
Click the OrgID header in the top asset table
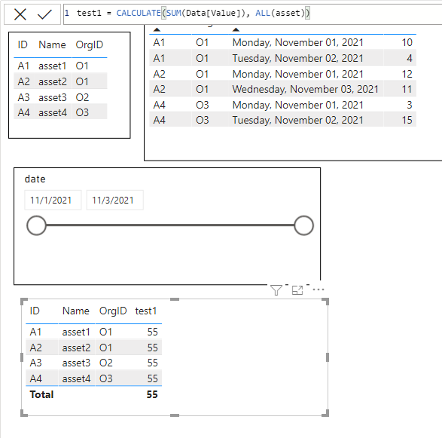coord(90,45)
